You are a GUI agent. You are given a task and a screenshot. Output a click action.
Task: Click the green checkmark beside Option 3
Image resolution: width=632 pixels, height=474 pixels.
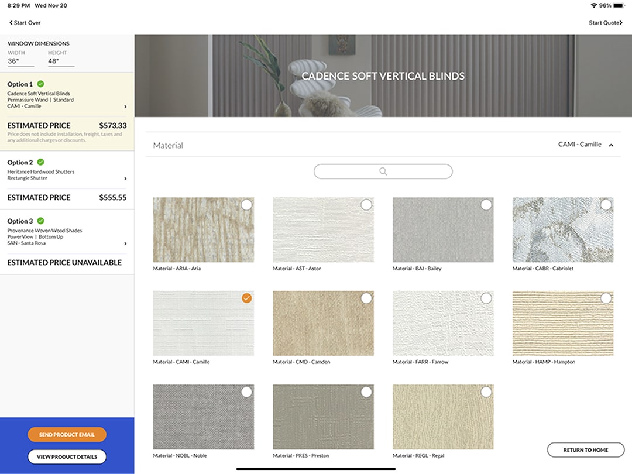point(41,221)
